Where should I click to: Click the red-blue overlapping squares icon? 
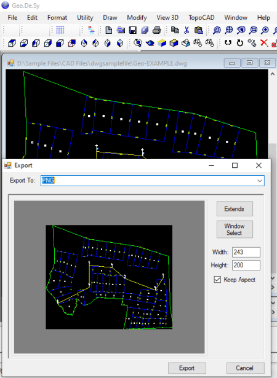tap(72, 43)
